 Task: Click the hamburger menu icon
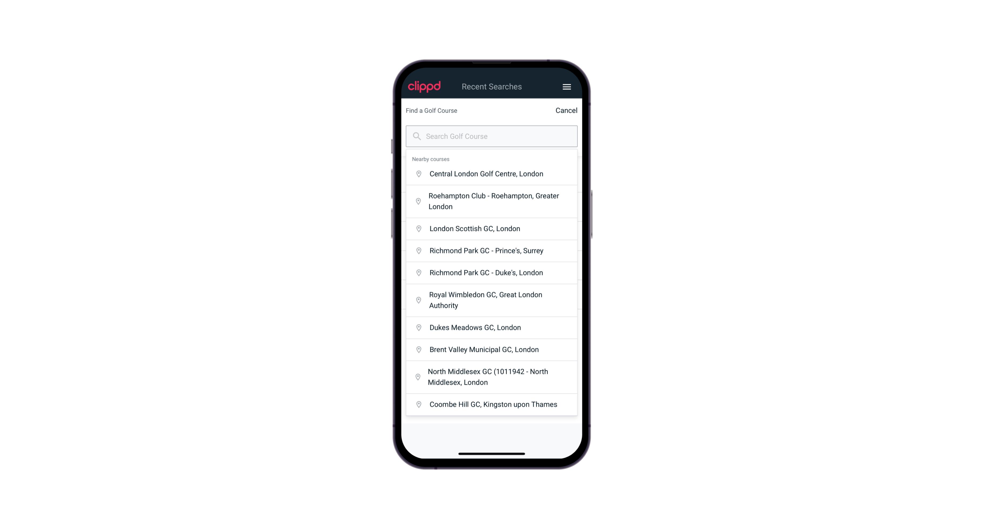(x=565, y=87)
